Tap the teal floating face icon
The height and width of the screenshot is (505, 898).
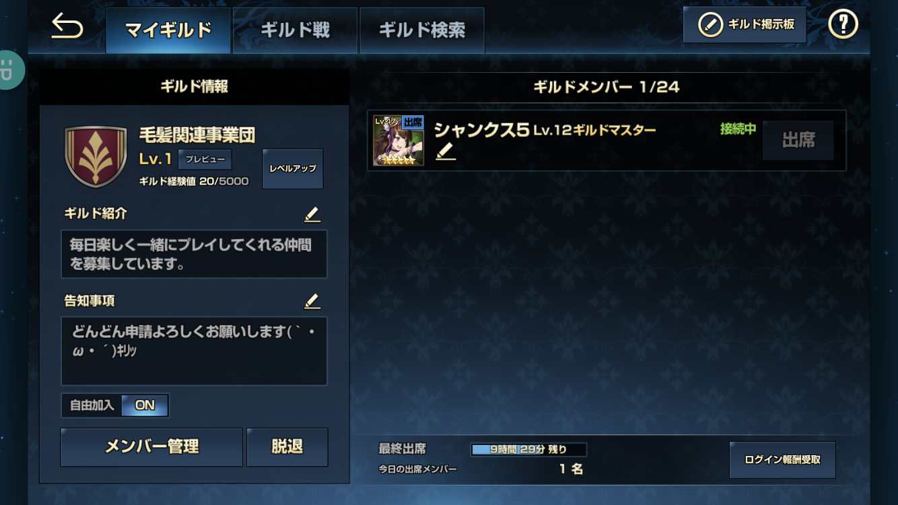tap(9, 70)
